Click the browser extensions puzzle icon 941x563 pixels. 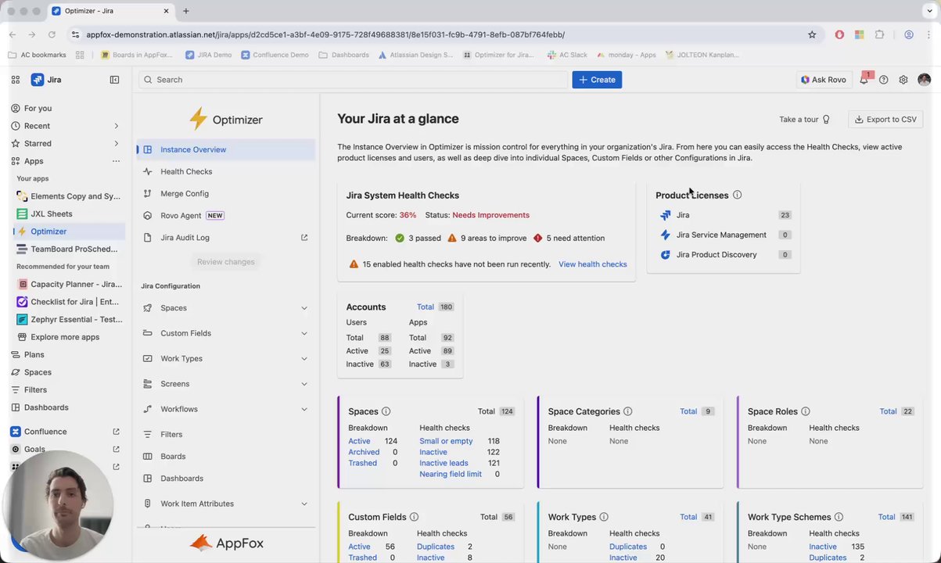[x=879, y=34]
